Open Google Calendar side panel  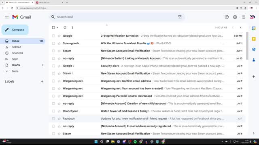(254, 28)
